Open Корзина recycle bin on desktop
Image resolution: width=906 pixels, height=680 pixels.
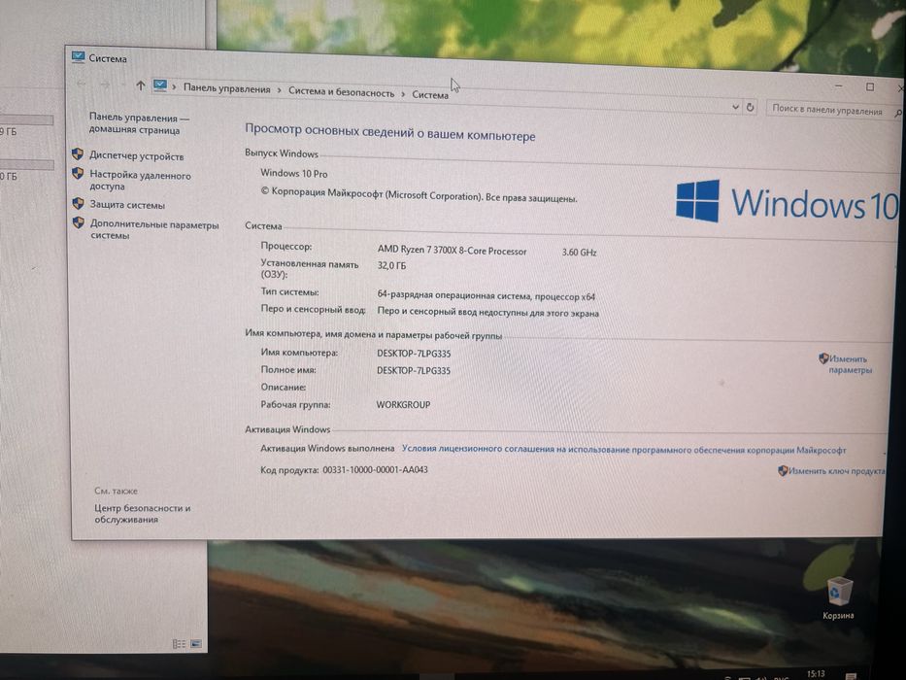[838, 597]
